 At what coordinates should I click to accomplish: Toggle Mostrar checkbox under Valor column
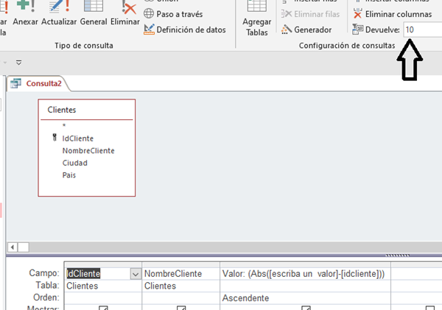pos(304,307)
